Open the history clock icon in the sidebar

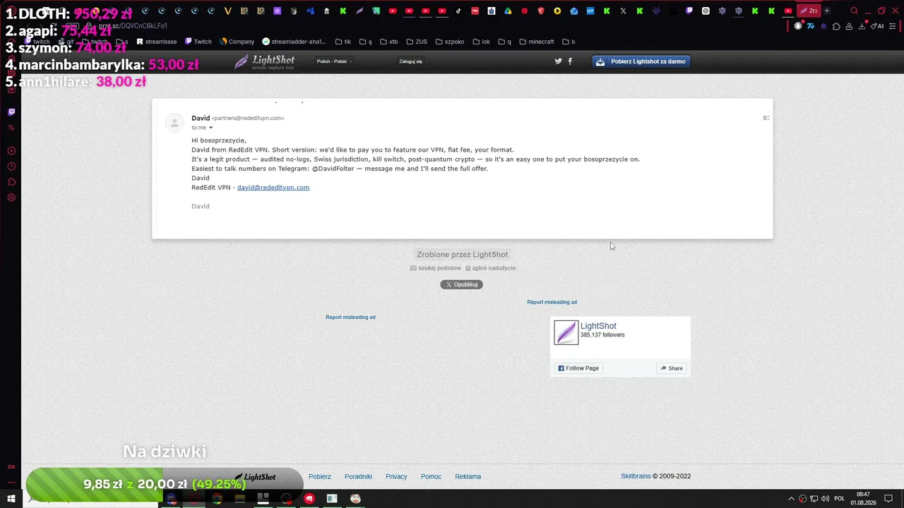click(11, 167)
